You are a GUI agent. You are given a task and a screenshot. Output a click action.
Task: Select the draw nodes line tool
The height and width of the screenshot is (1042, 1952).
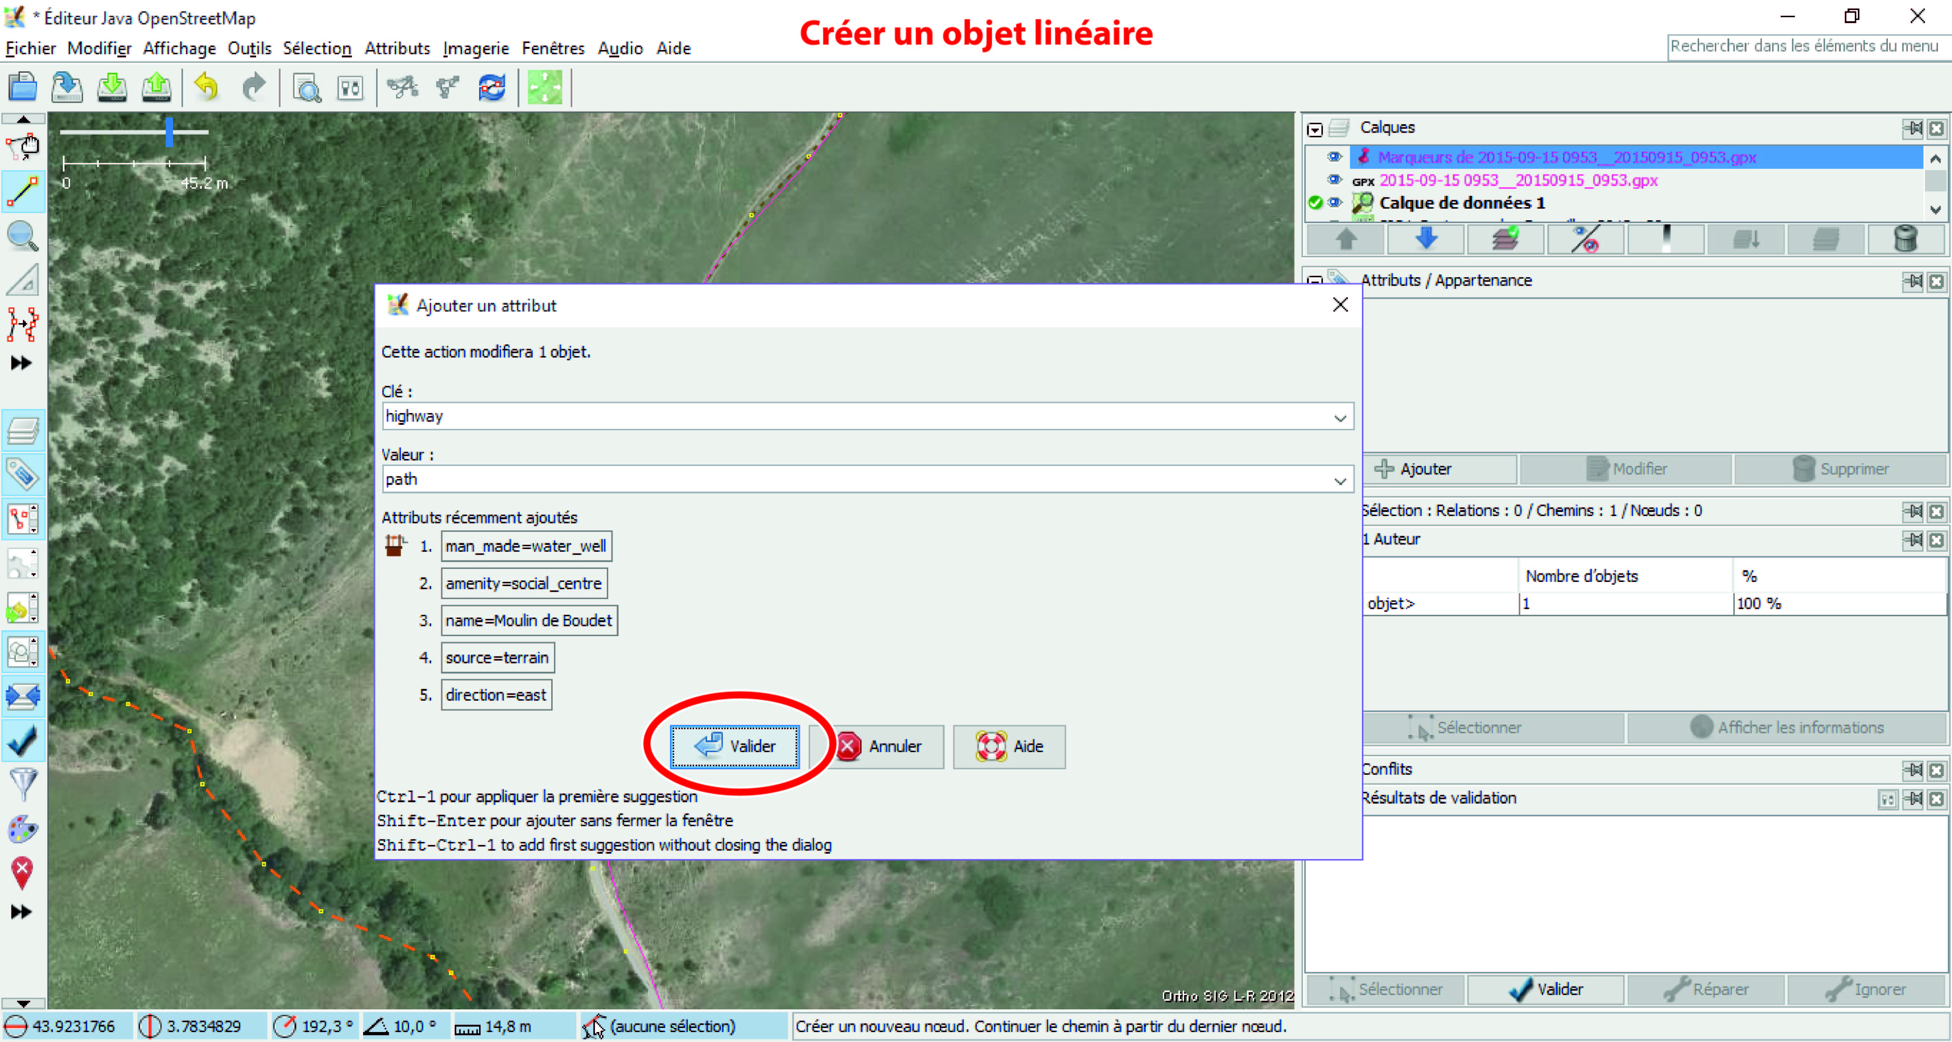pyautogui.click(x=23, y=191)
